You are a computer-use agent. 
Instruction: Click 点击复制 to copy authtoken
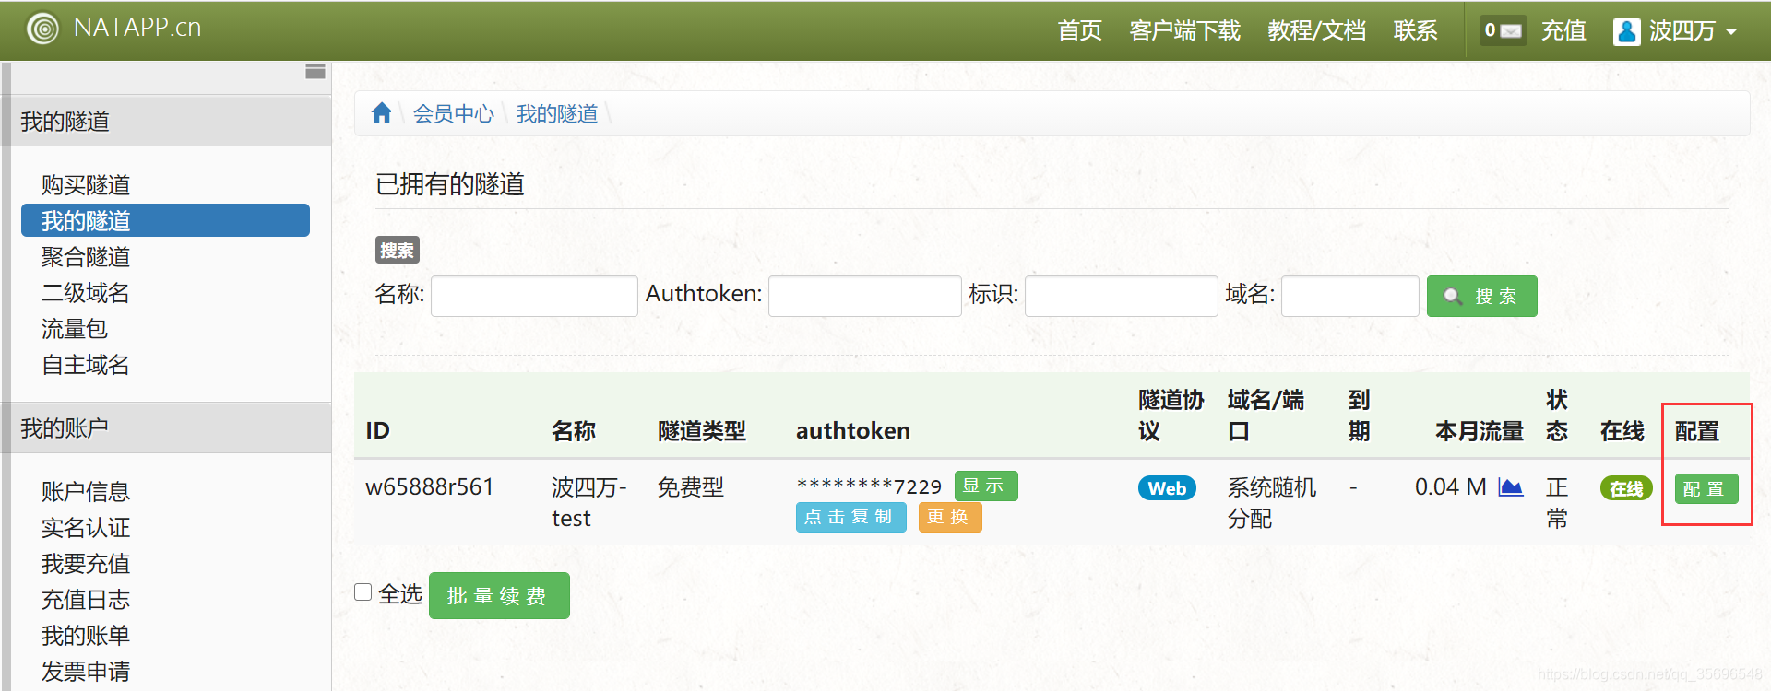[850, 517]
